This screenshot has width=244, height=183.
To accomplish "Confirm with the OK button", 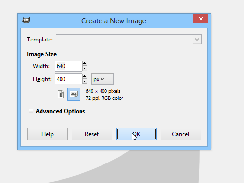I will 136,134.
